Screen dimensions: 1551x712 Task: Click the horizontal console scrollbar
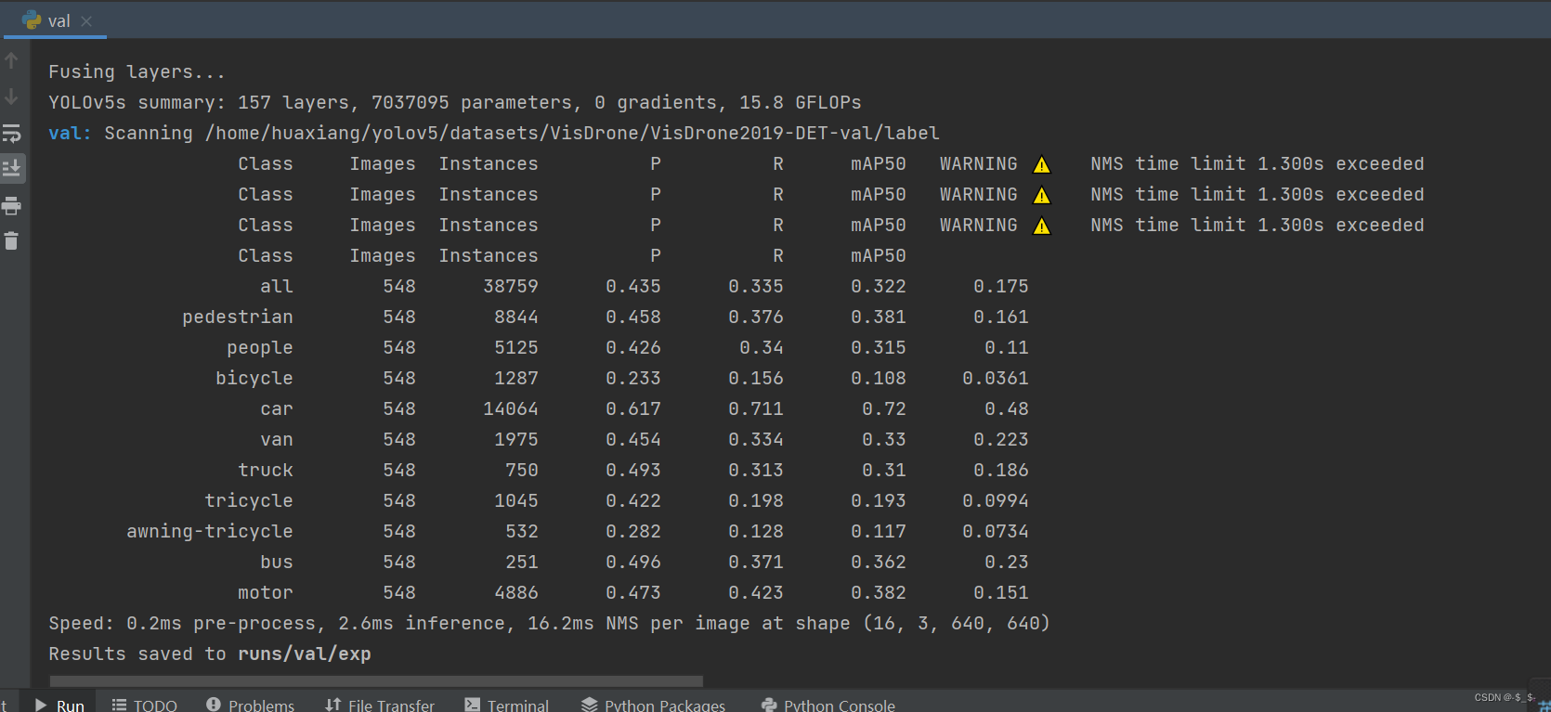(376, 680)
